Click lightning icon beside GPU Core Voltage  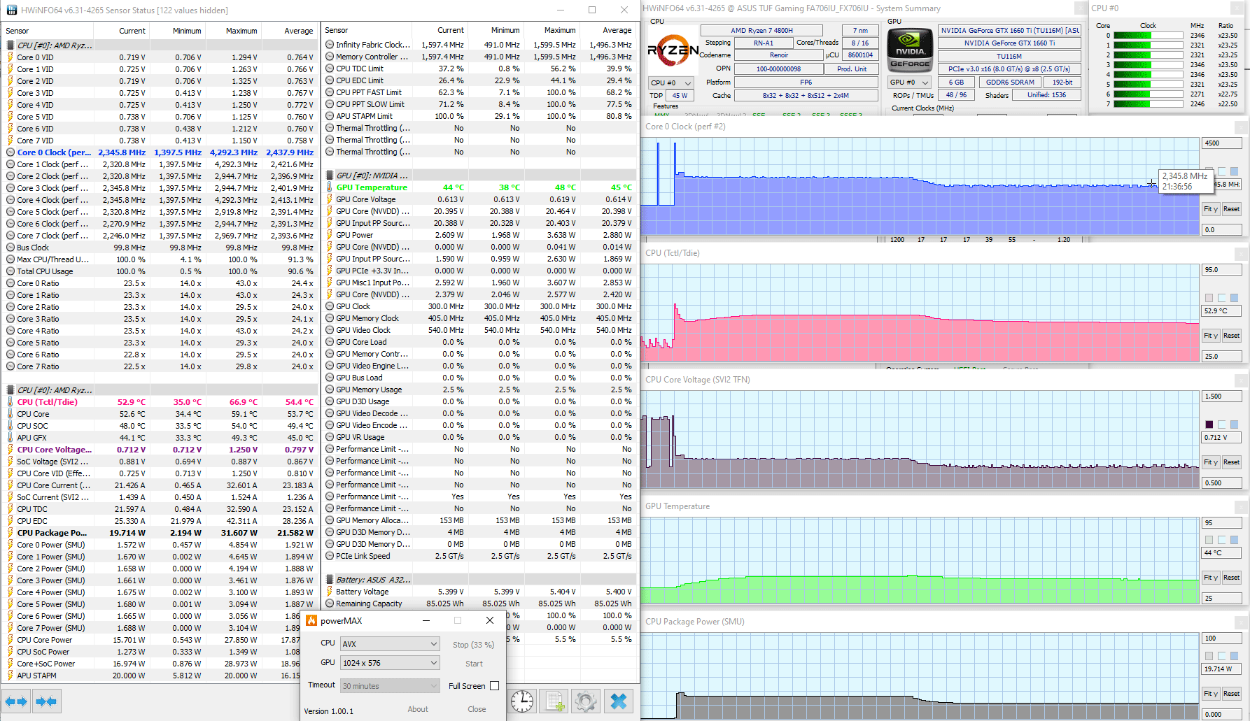point(330,199)
